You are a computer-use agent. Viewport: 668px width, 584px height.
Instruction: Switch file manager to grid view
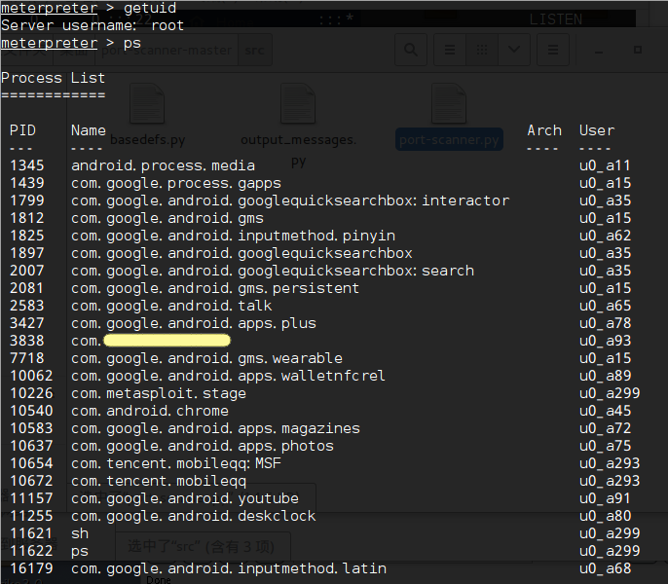coord(482,50)
